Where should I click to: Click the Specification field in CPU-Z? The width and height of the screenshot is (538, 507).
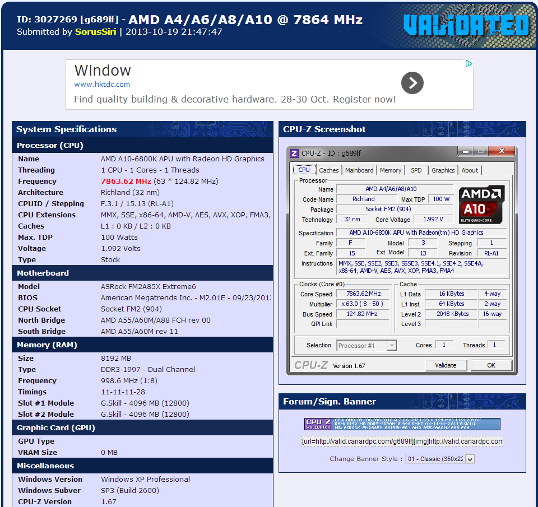[421, 232]
